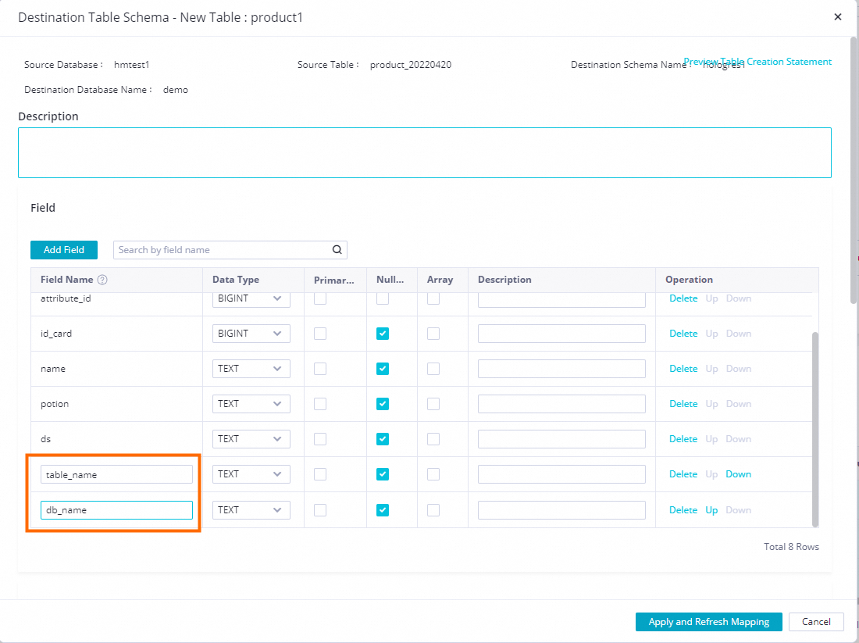
Task: Open Data Type dropdown for id_card
Action: click(251, 334)
